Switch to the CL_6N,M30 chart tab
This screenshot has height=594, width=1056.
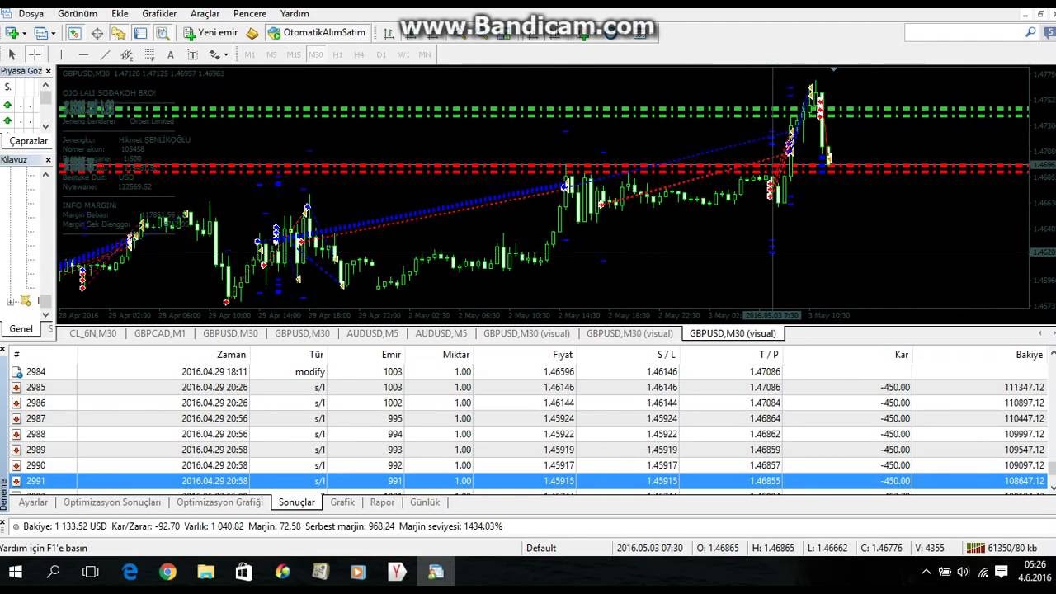coord(92,333)
